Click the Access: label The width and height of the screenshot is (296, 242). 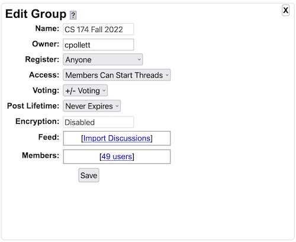click(x=44, y=75)
